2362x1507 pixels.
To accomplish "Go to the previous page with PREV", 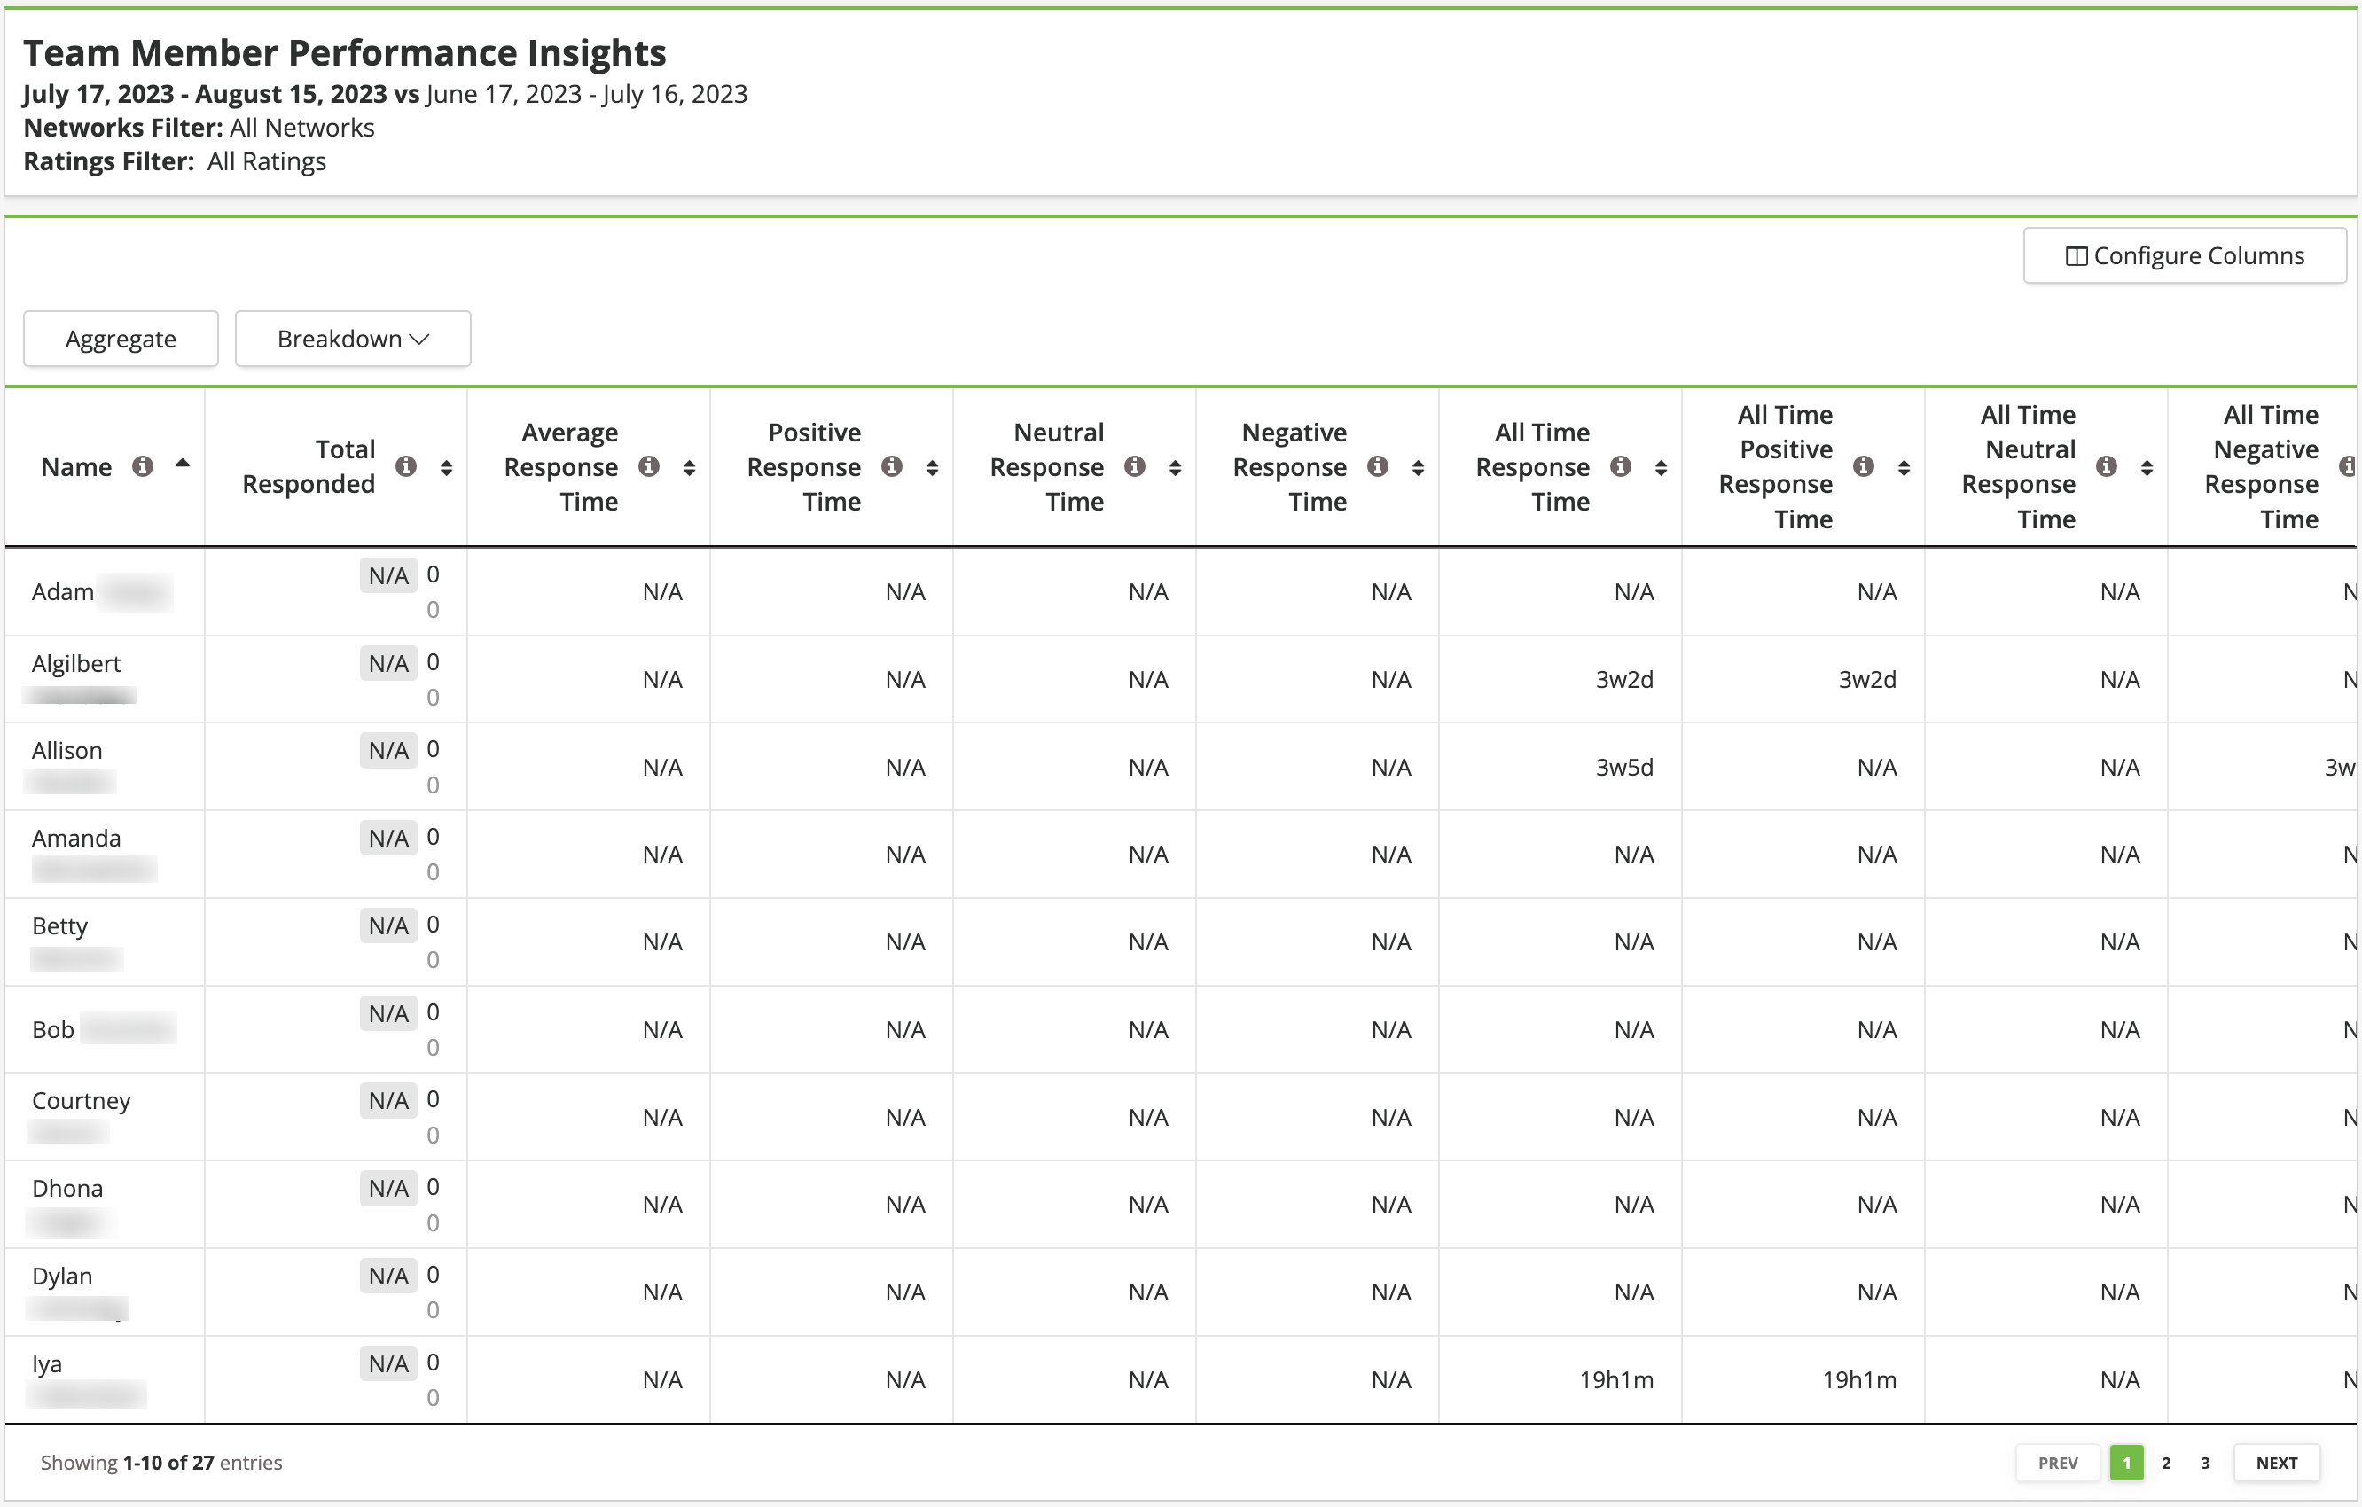I will point(2057,1462).
